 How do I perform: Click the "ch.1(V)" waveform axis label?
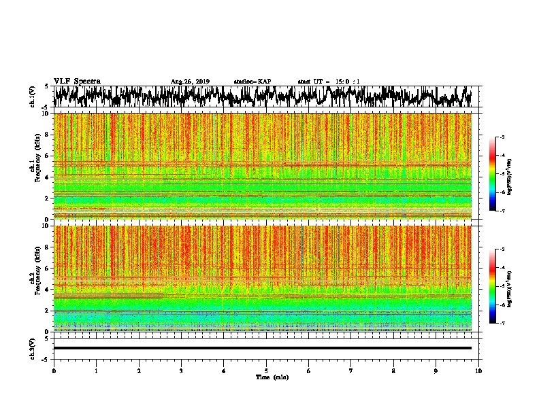pos(32,97)
